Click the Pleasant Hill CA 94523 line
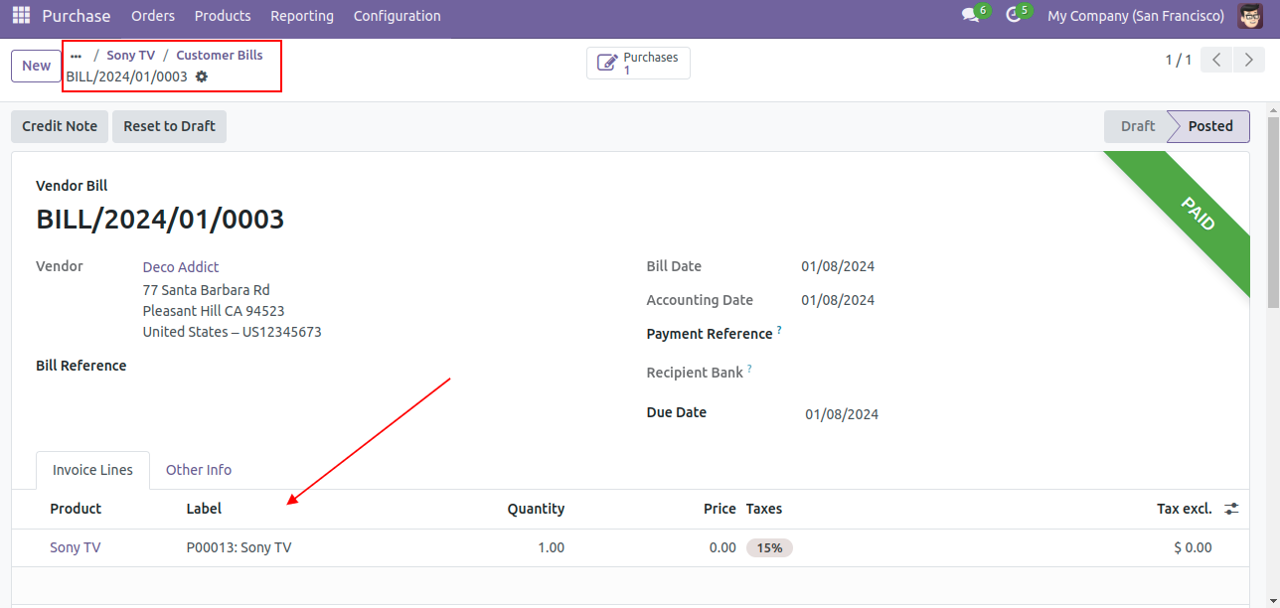1280x608 pixels. pos(214,311)
